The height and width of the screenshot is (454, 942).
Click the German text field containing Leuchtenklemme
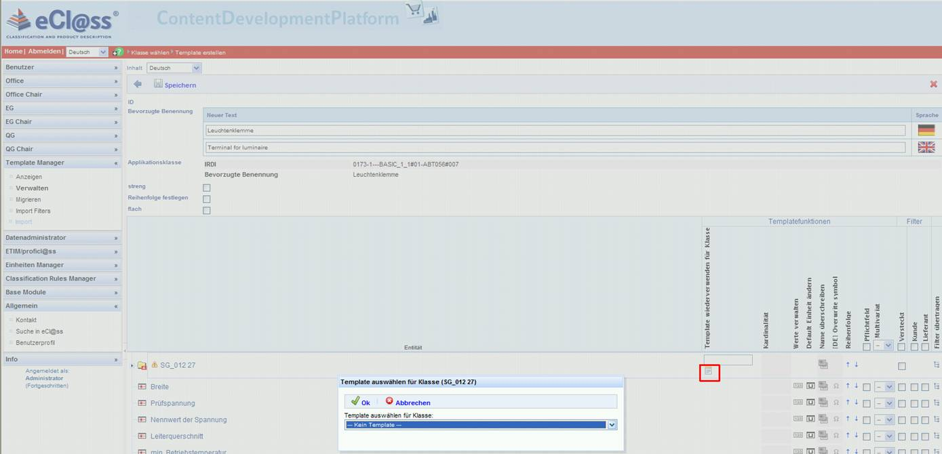point(555,130)
